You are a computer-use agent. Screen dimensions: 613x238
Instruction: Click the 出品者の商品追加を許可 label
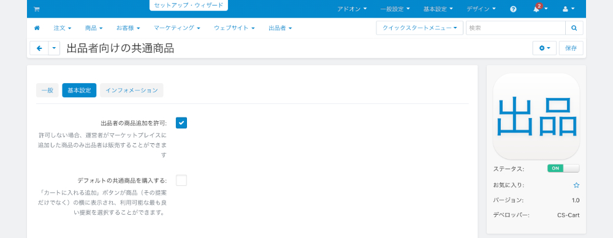(x=134, y=124)
